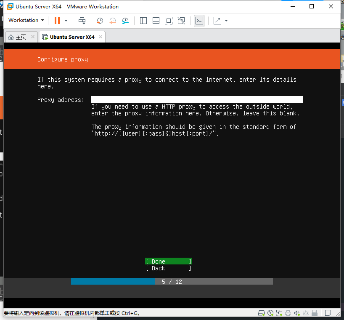Send Ctrl+Alt+Del to the VM
The width and height of the screenshot is (344, 320).
coord(82,21)
